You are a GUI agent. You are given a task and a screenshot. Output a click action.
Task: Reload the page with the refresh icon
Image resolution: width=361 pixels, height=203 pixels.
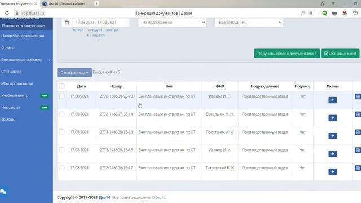coord(7,13)
